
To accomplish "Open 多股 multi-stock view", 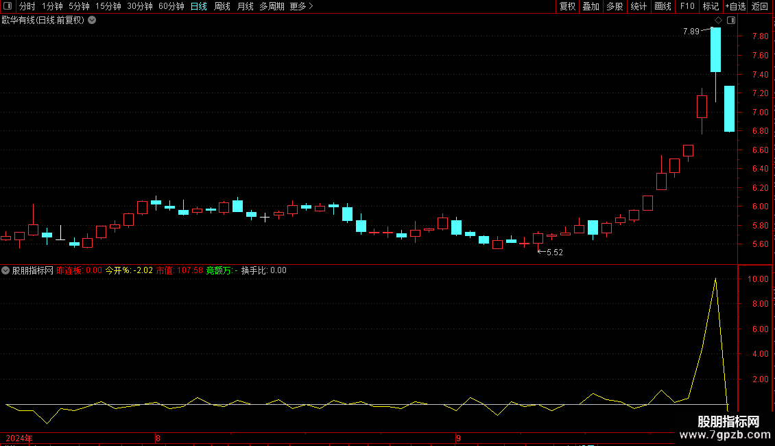I will (615, 6).
